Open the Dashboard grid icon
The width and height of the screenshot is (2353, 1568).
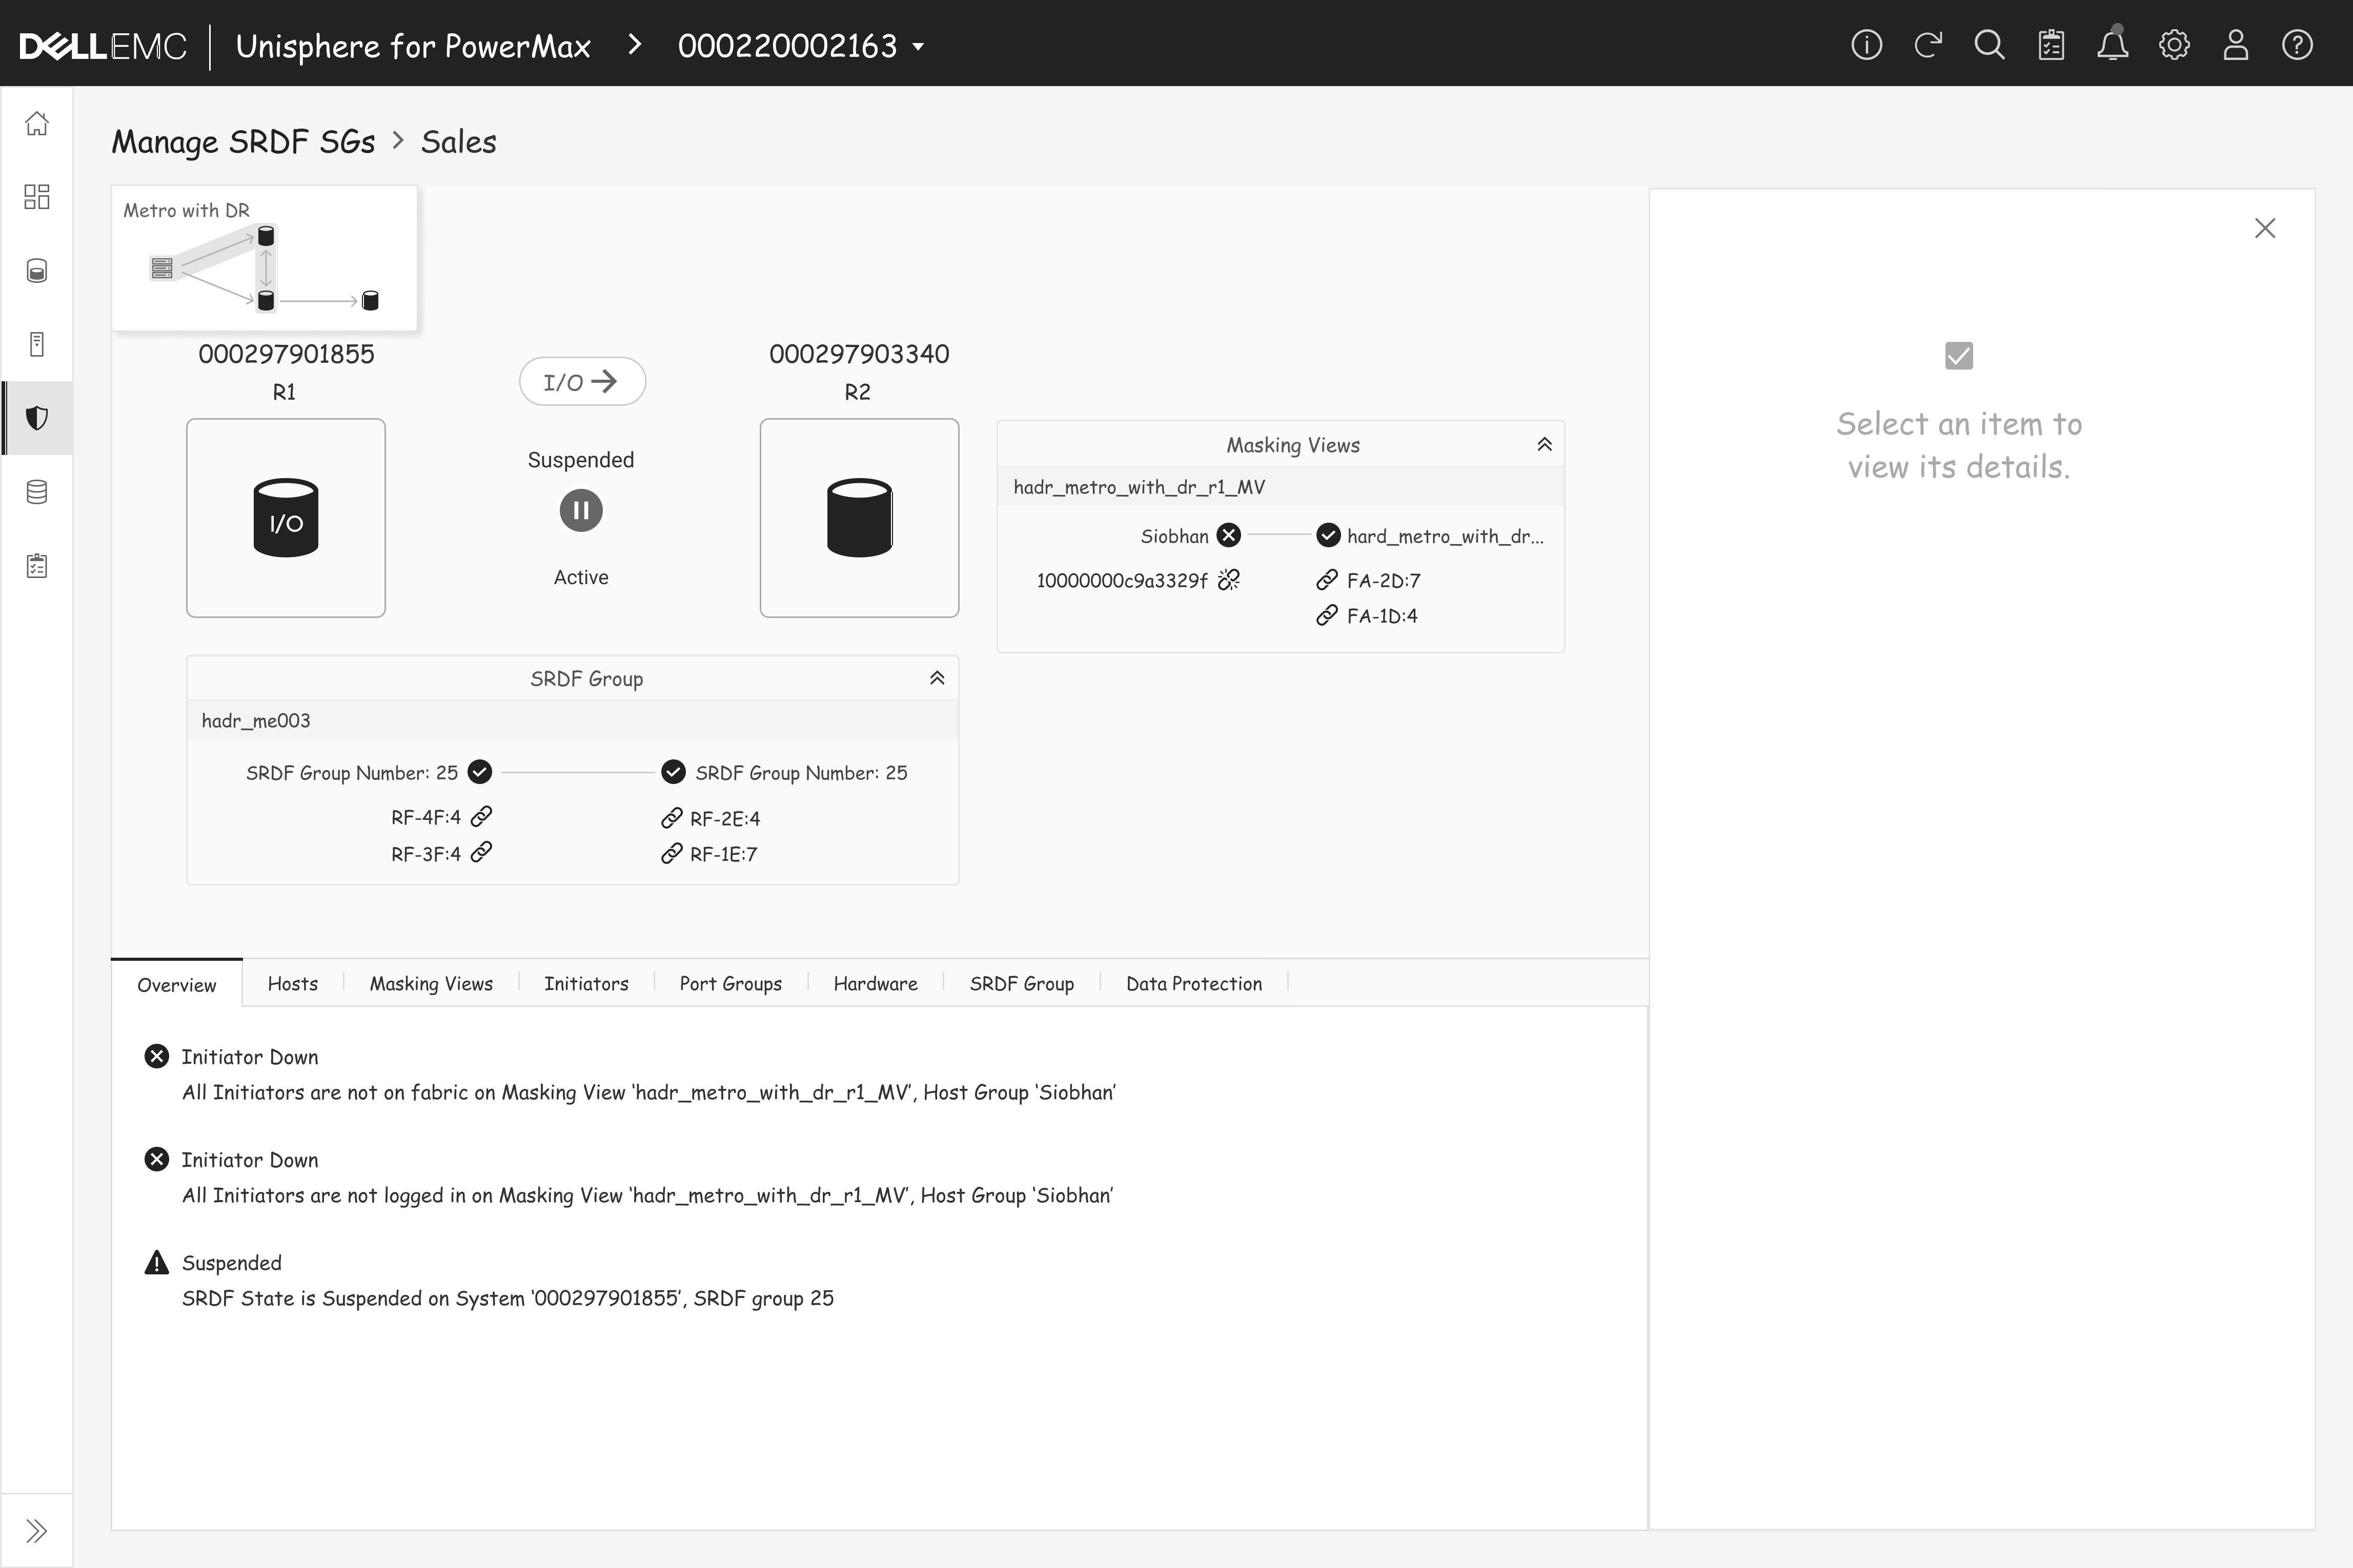(x=37, y=197)
